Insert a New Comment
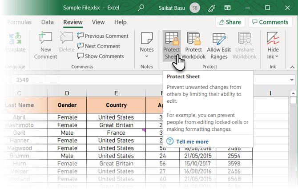The width and height of the screenshot is (298, 189). 46,45
